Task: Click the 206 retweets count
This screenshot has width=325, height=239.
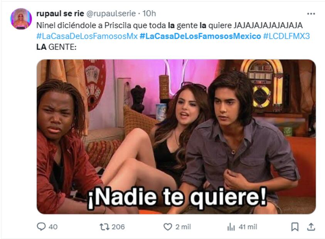Action: tap(118, 227)
